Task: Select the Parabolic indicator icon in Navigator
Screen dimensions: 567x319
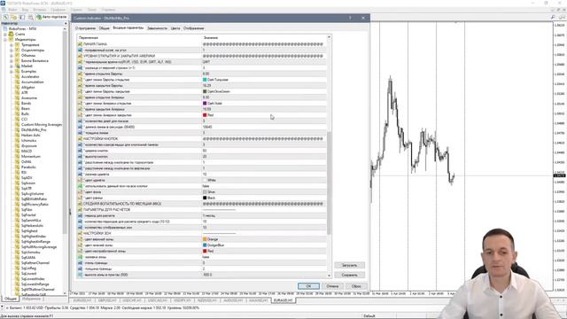Action: (17, 167)
